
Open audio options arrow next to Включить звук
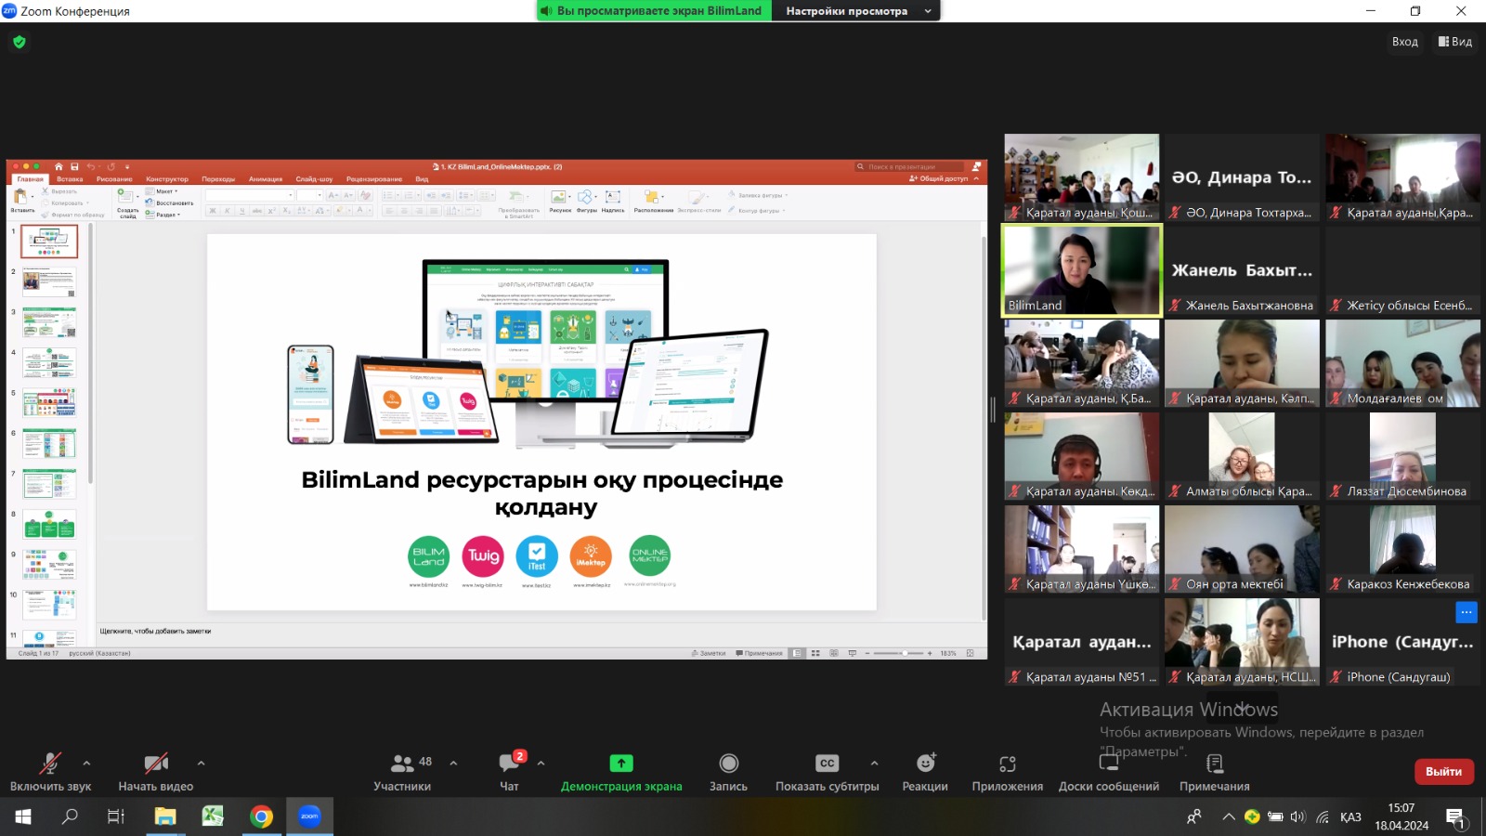(x=86, y=764)
